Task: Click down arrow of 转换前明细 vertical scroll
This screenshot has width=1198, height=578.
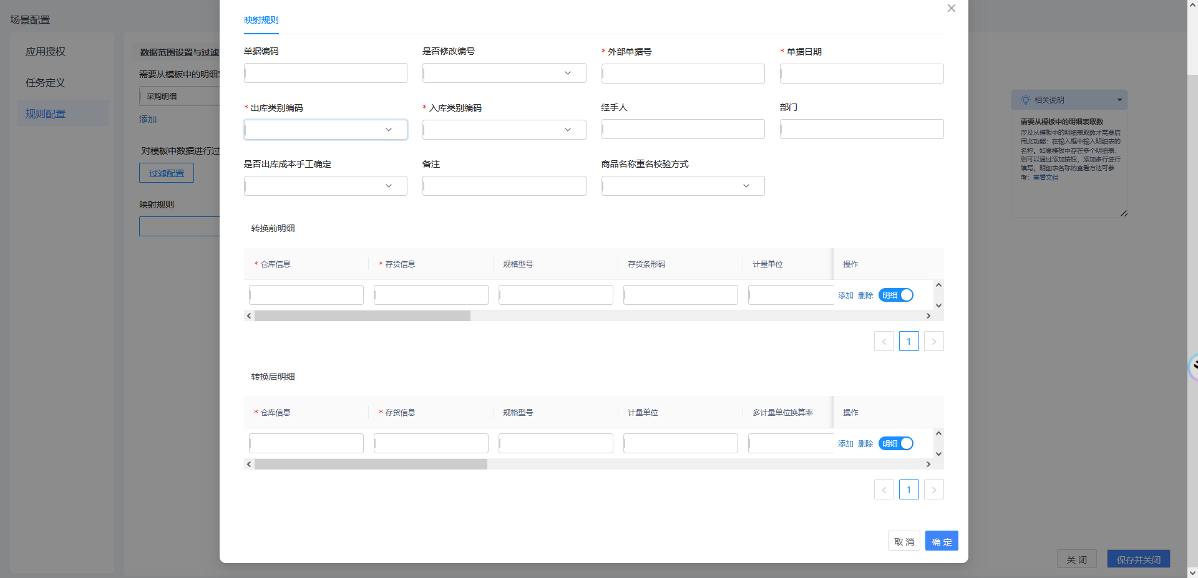Action: pyautogui.click(x=938, y=306)
